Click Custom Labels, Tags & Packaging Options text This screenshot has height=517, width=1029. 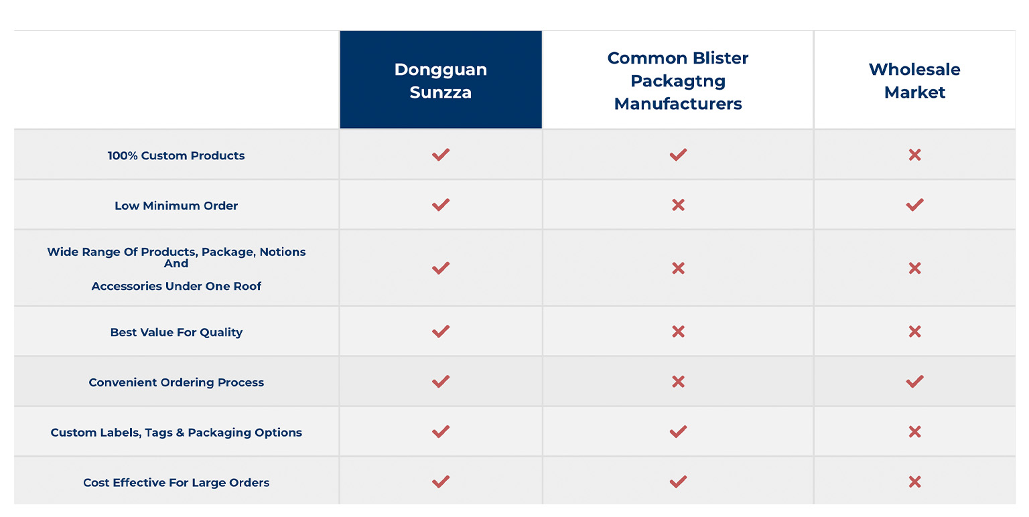(x=176, y=433)
